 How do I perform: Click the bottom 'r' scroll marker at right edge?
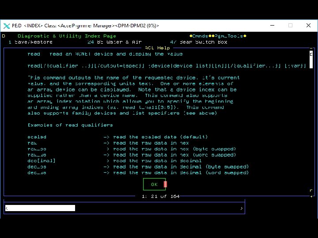(311, 190)
